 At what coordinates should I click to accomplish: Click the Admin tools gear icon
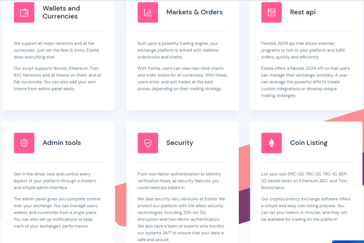[24, 143]
